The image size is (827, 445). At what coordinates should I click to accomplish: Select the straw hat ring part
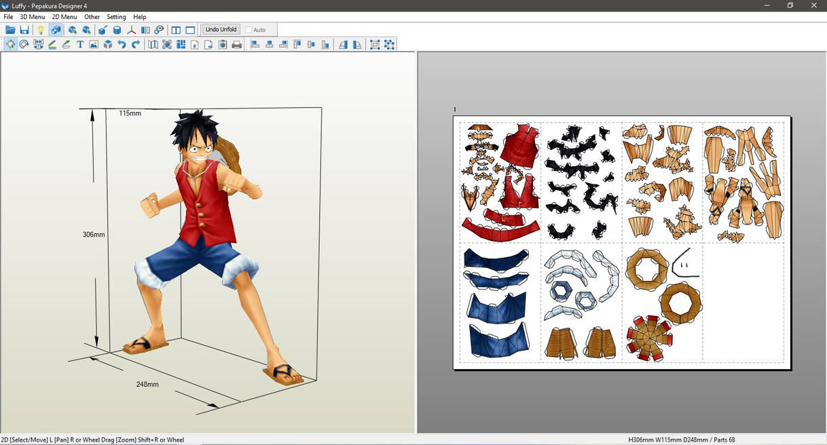(x=646, y=269)
